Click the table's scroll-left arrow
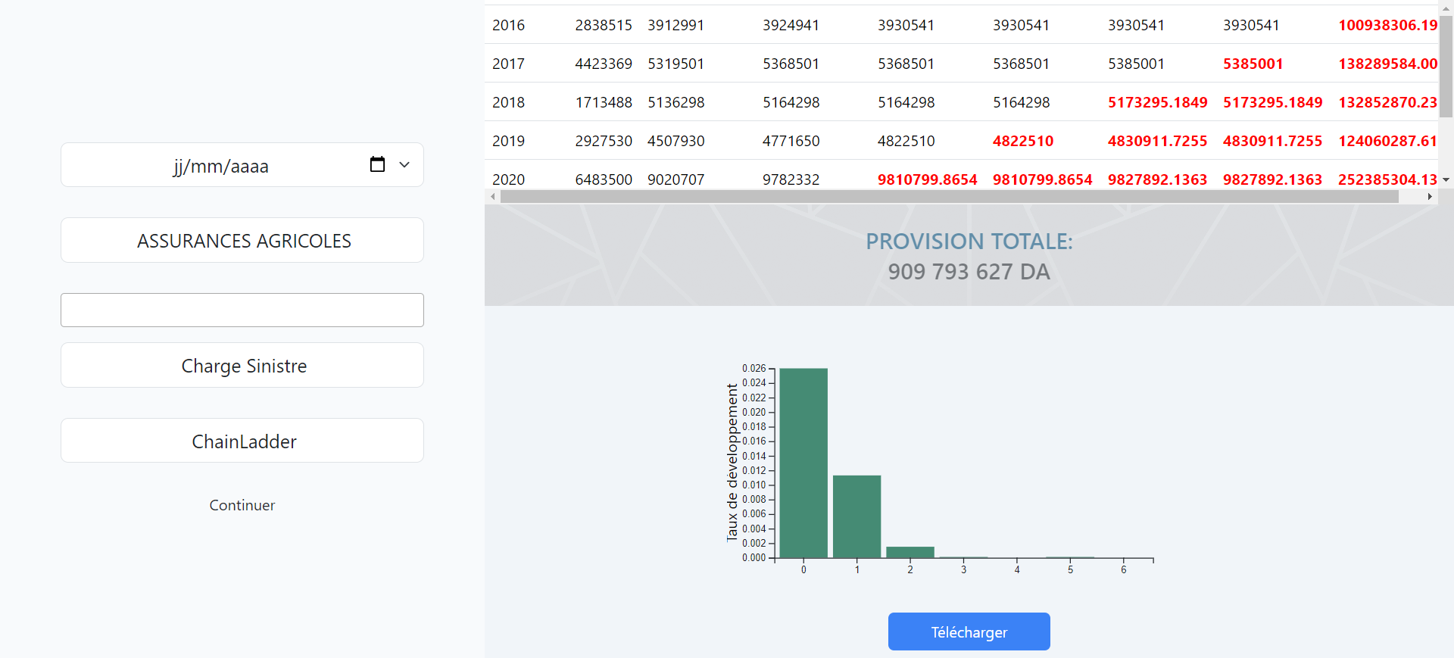 coord(493,197)
